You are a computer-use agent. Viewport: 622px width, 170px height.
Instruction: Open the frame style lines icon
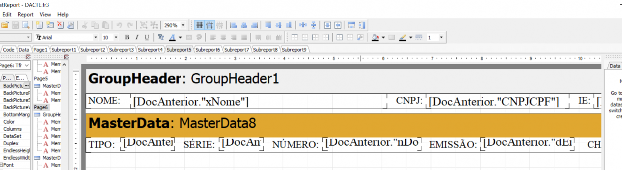coord(419,37)
